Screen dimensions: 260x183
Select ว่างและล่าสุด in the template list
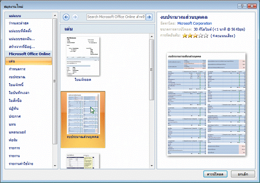(x=19, y=23)
